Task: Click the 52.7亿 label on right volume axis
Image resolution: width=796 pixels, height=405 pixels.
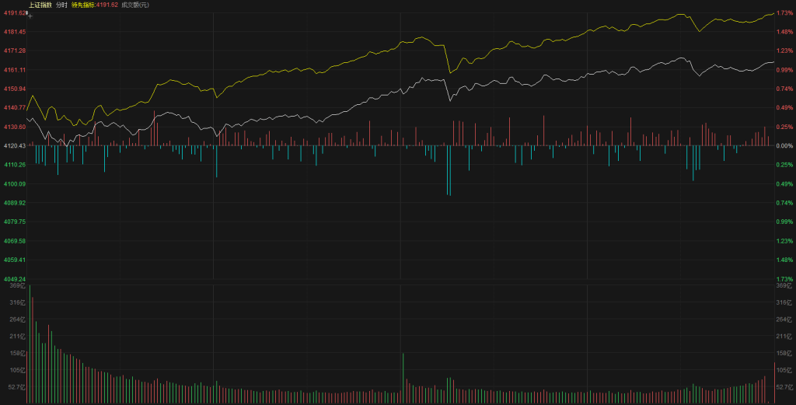Action: pyautogui.click(x=784, y=386)
